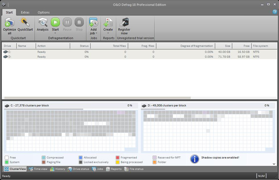This screenshot has height=180, width=279.
Task: Start defragmentation with green play icon
Action: click(x=55, y=22)
